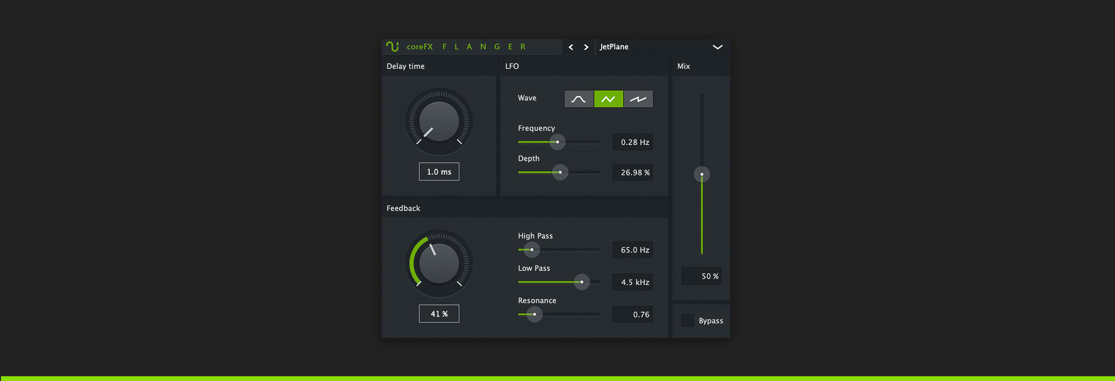
Task: Click the Mix vertical slider handle
Action: [x=701, y=174]
